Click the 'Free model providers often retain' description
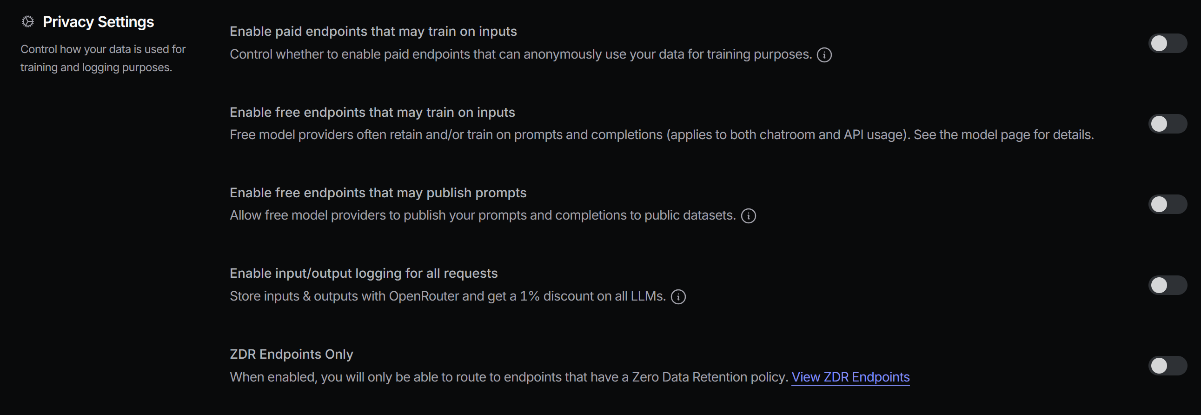 click(661, 135)
